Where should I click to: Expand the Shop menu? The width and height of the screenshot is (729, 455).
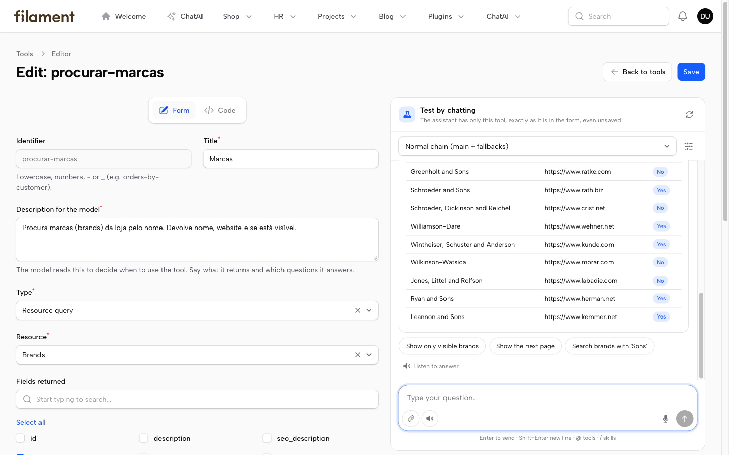[237, 16]
